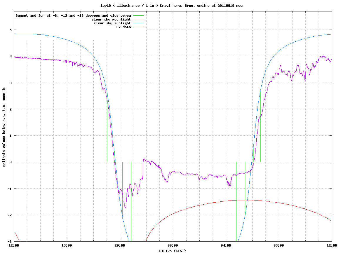Click the 04:00 x-axis label
This screenshot has width=338, height=253.
226,245
